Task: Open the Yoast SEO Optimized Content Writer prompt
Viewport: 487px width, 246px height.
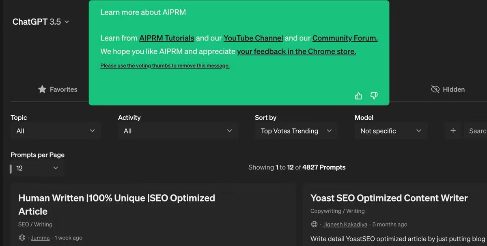Action: pos(389,198)
